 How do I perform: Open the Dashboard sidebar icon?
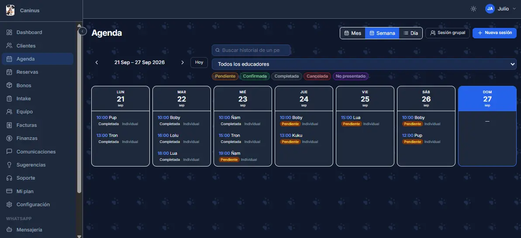tap(9, 32)
